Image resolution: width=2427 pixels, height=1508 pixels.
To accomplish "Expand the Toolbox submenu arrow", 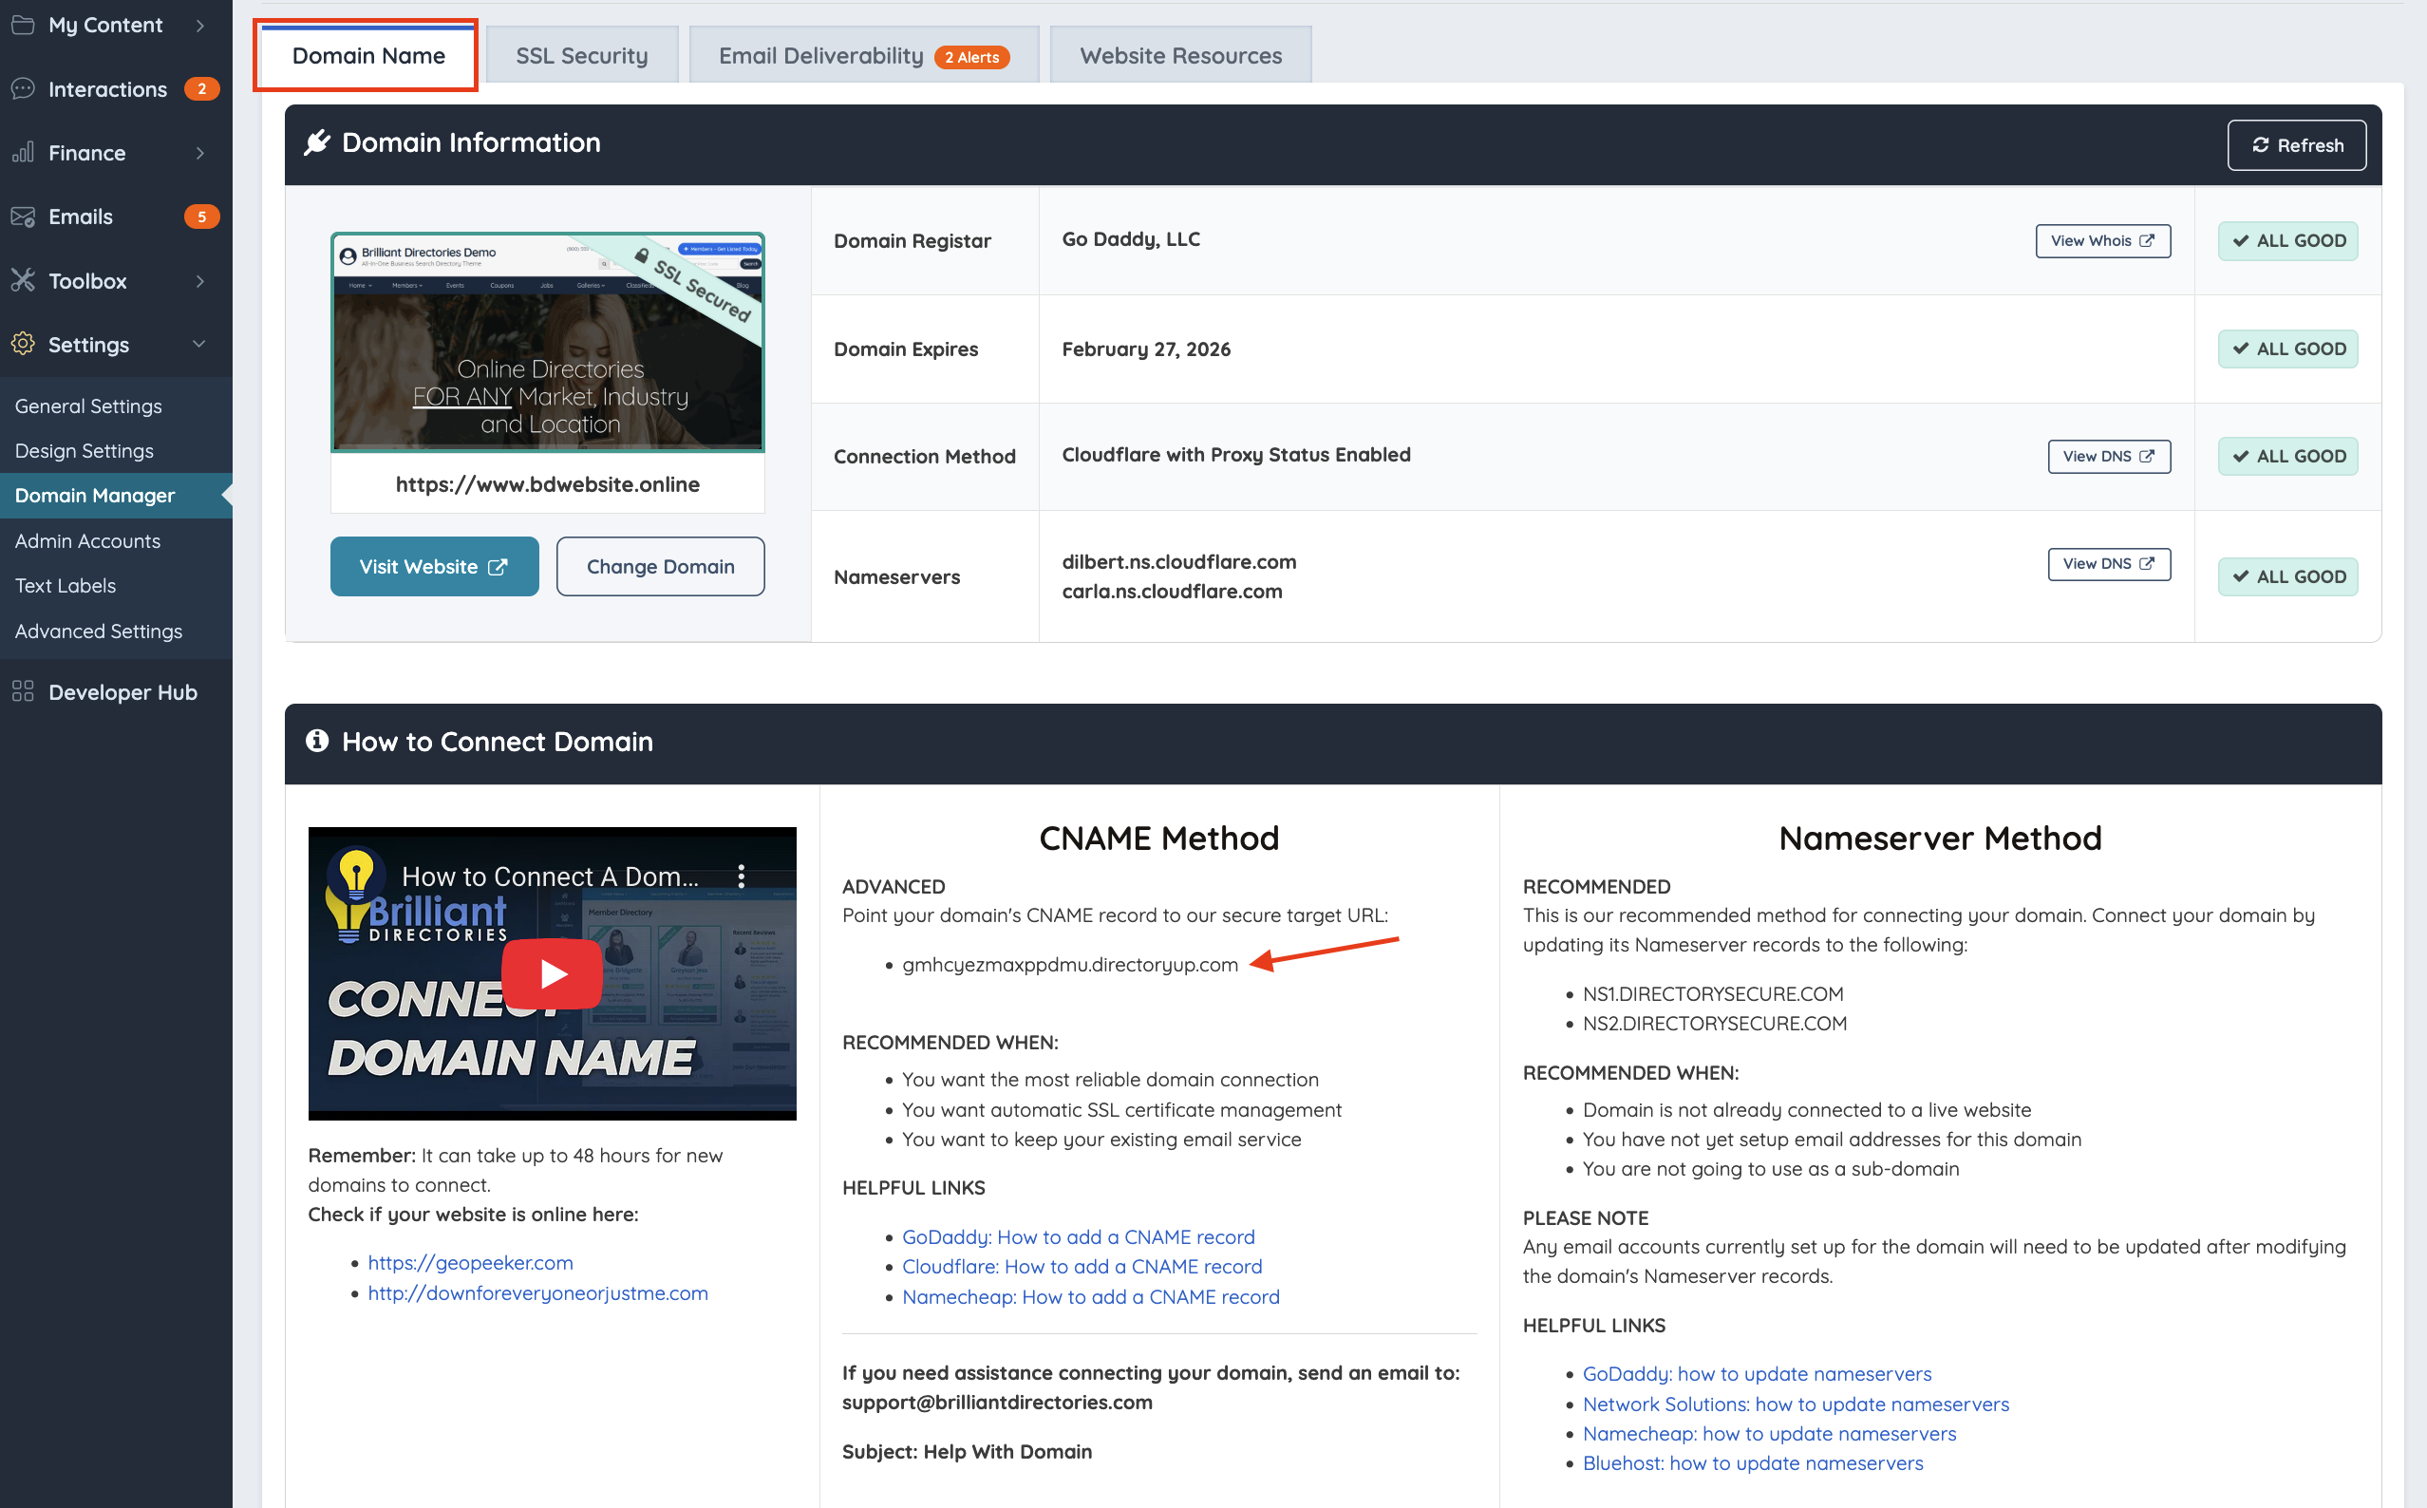I will pyautogui.click(x=200, y=280).
